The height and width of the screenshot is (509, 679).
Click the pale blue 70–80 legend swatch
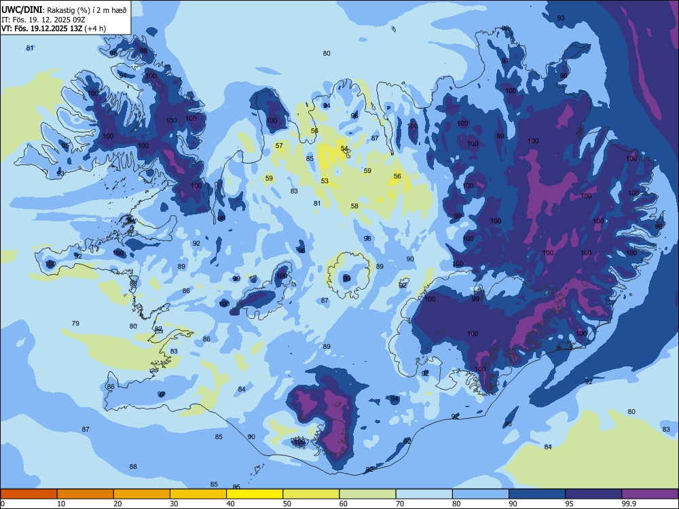point(424,494)
